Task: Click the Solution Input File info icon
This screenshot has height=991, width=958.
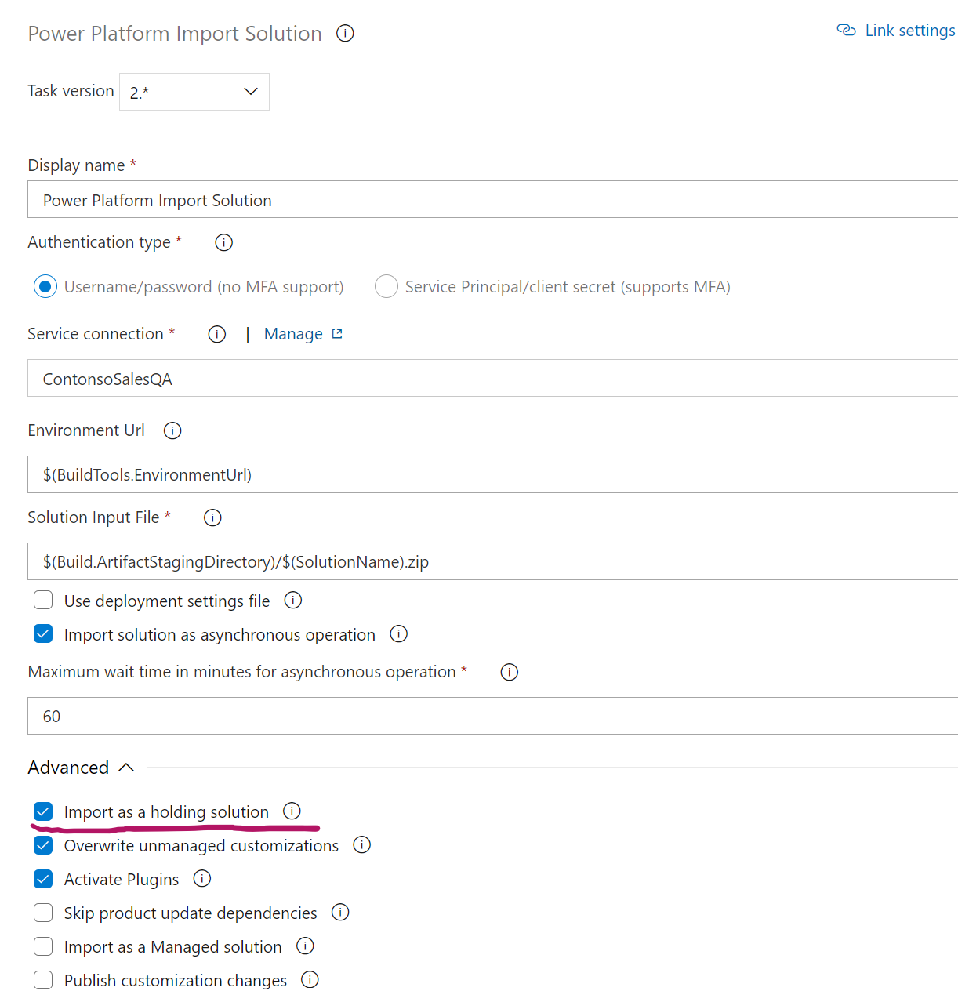Action: tap(212, 517)
